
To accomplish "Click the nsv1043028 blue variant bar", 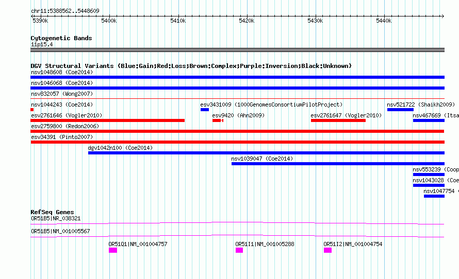I will (x=429, y=185).
